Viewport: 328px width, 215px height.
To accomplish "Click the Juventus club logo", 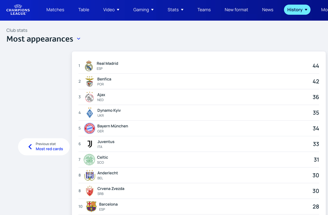I will click(x=90, y=144).
